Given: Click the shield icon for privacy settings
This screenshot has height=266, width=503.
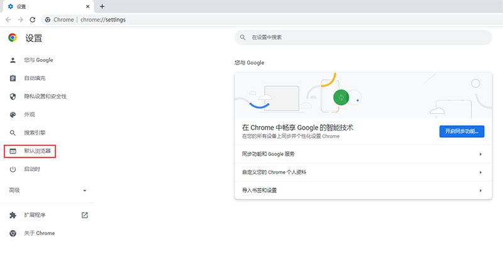Looking at the screenshot, I should click(13, 97).
